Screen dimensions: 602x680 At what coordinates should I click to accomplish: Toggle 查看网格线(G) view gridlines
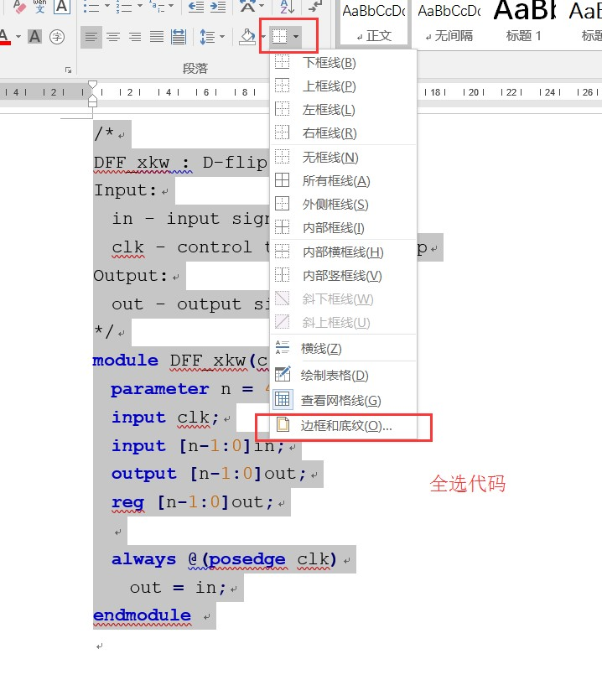tap(344, 400)
